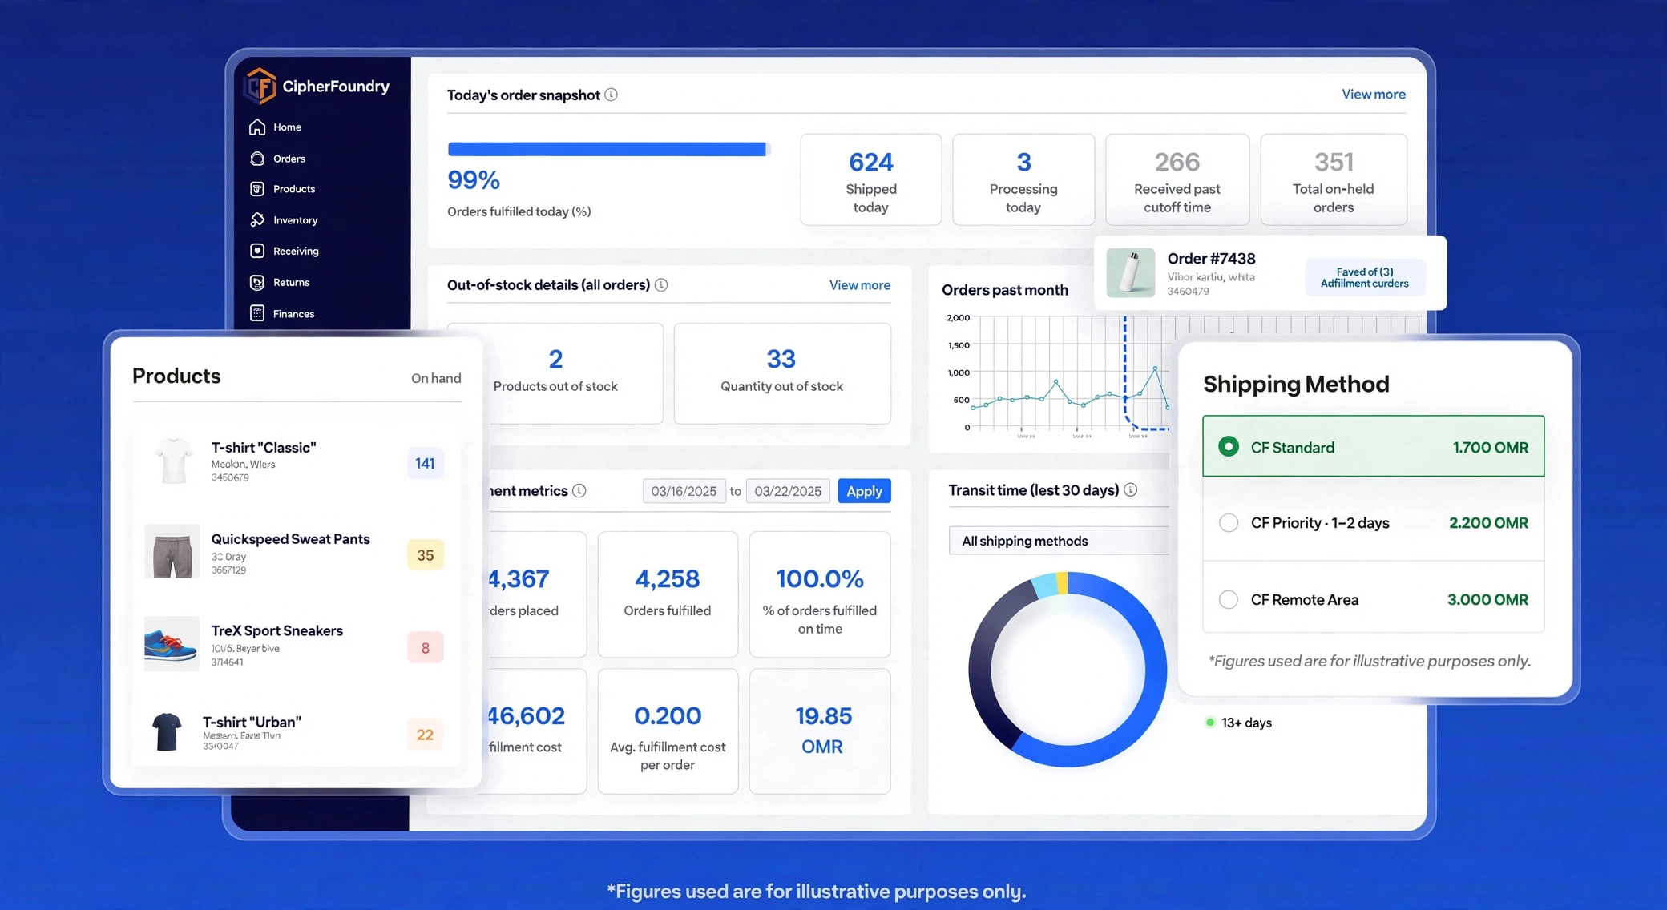The image size is (1667, 910).
Task: Click the Faved of (3) badge on Order #7438
Action: point(1365,277)
